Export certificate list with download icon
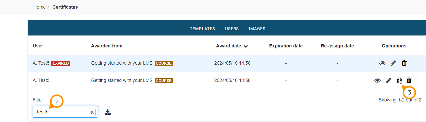This screenshot has width=426, height=122. [x=108, y=112]
